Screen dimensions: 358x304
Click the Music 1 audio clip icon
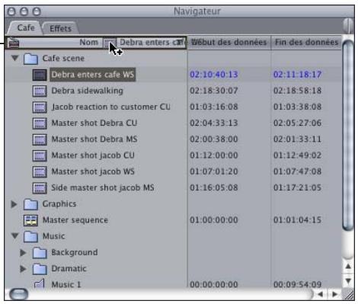40,283
